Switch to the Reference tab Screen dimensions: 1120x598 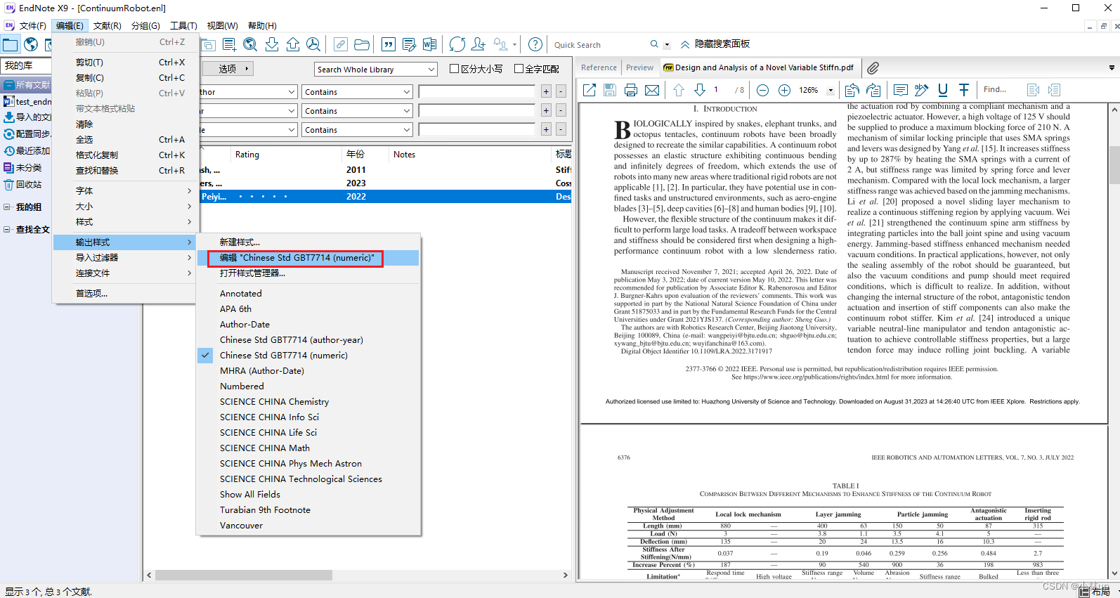point(599,67)
